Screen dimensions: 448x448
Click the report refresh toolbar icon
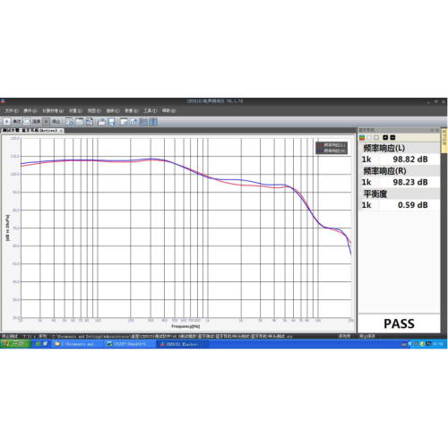click(89, 122)
